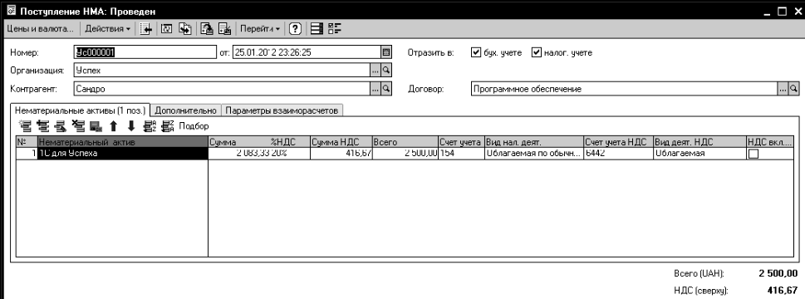This screenshot has width=805, height=299.
Task: Click the Сумма НДС cell 416,67
Action: tap(341, 154)
